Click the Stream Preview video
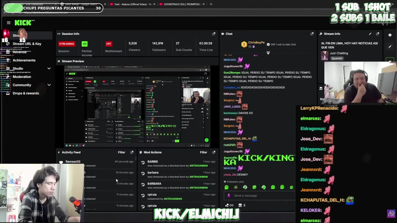The image size is (397, 223). (137, 106)
